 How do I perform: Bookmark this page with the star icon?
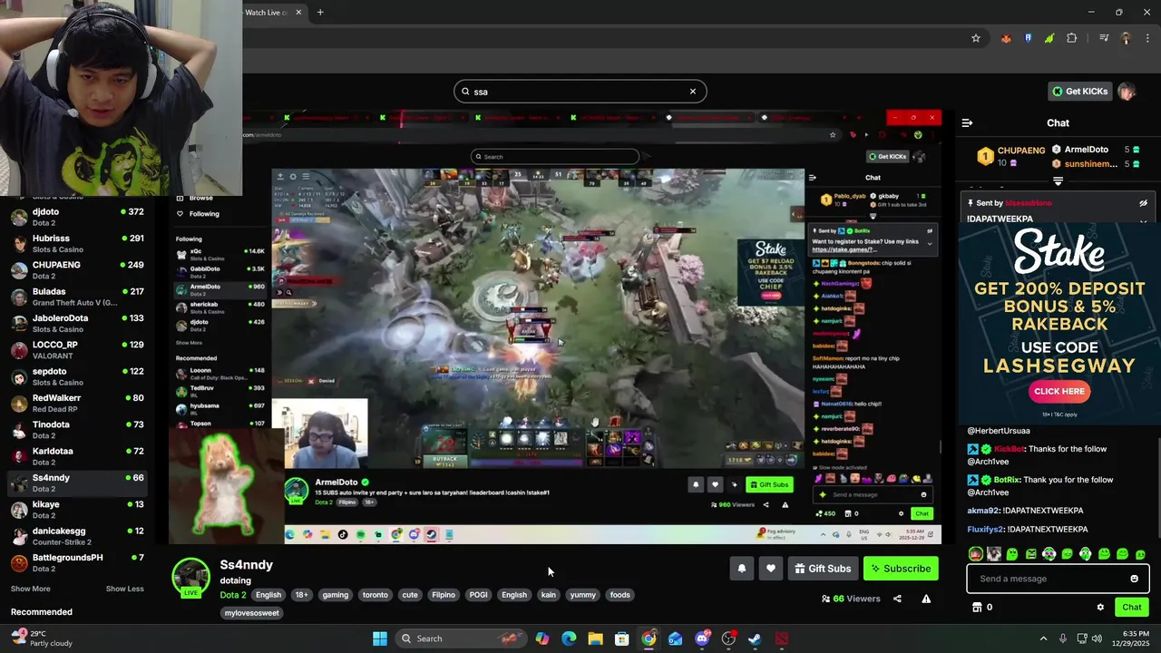point(976,38)
